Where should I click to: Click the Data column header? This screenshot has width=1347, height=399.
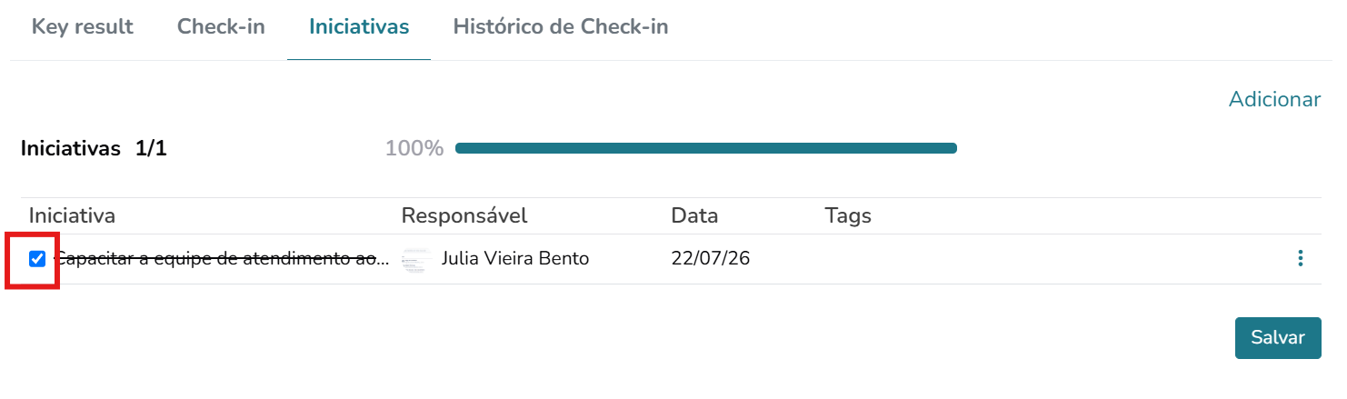coord(694,216)
